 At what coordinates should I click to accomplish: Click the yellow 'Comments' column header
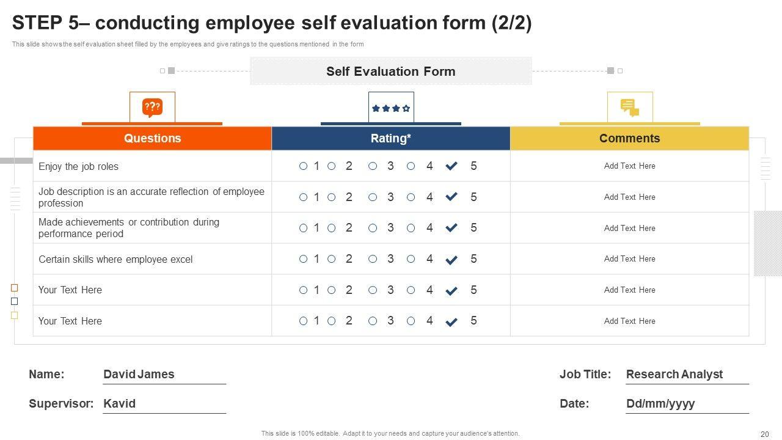(629, 138)
